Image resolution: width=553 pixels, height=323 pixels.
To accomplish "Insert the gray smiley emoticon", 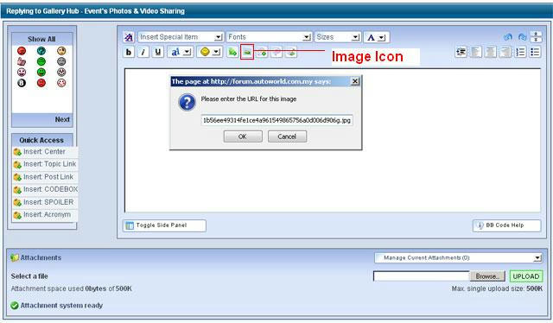I will [61, 61].
